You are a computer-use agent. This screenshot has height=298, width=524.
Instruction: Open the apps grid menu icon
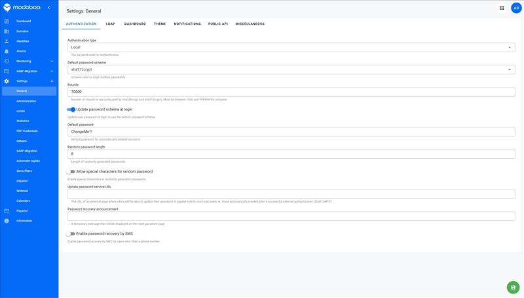tap(502, 8)
